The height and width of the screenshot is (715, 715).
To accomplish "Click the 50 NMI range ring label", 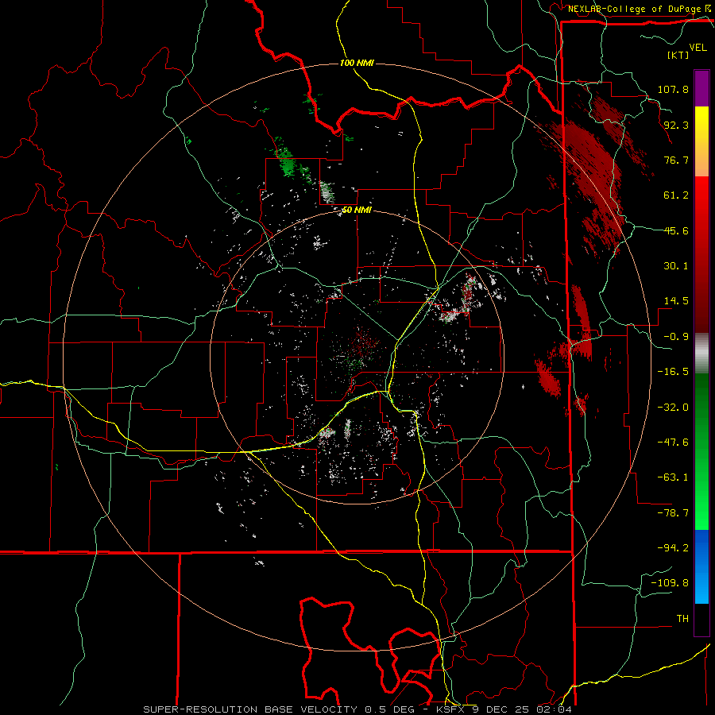I will (357, 211).
